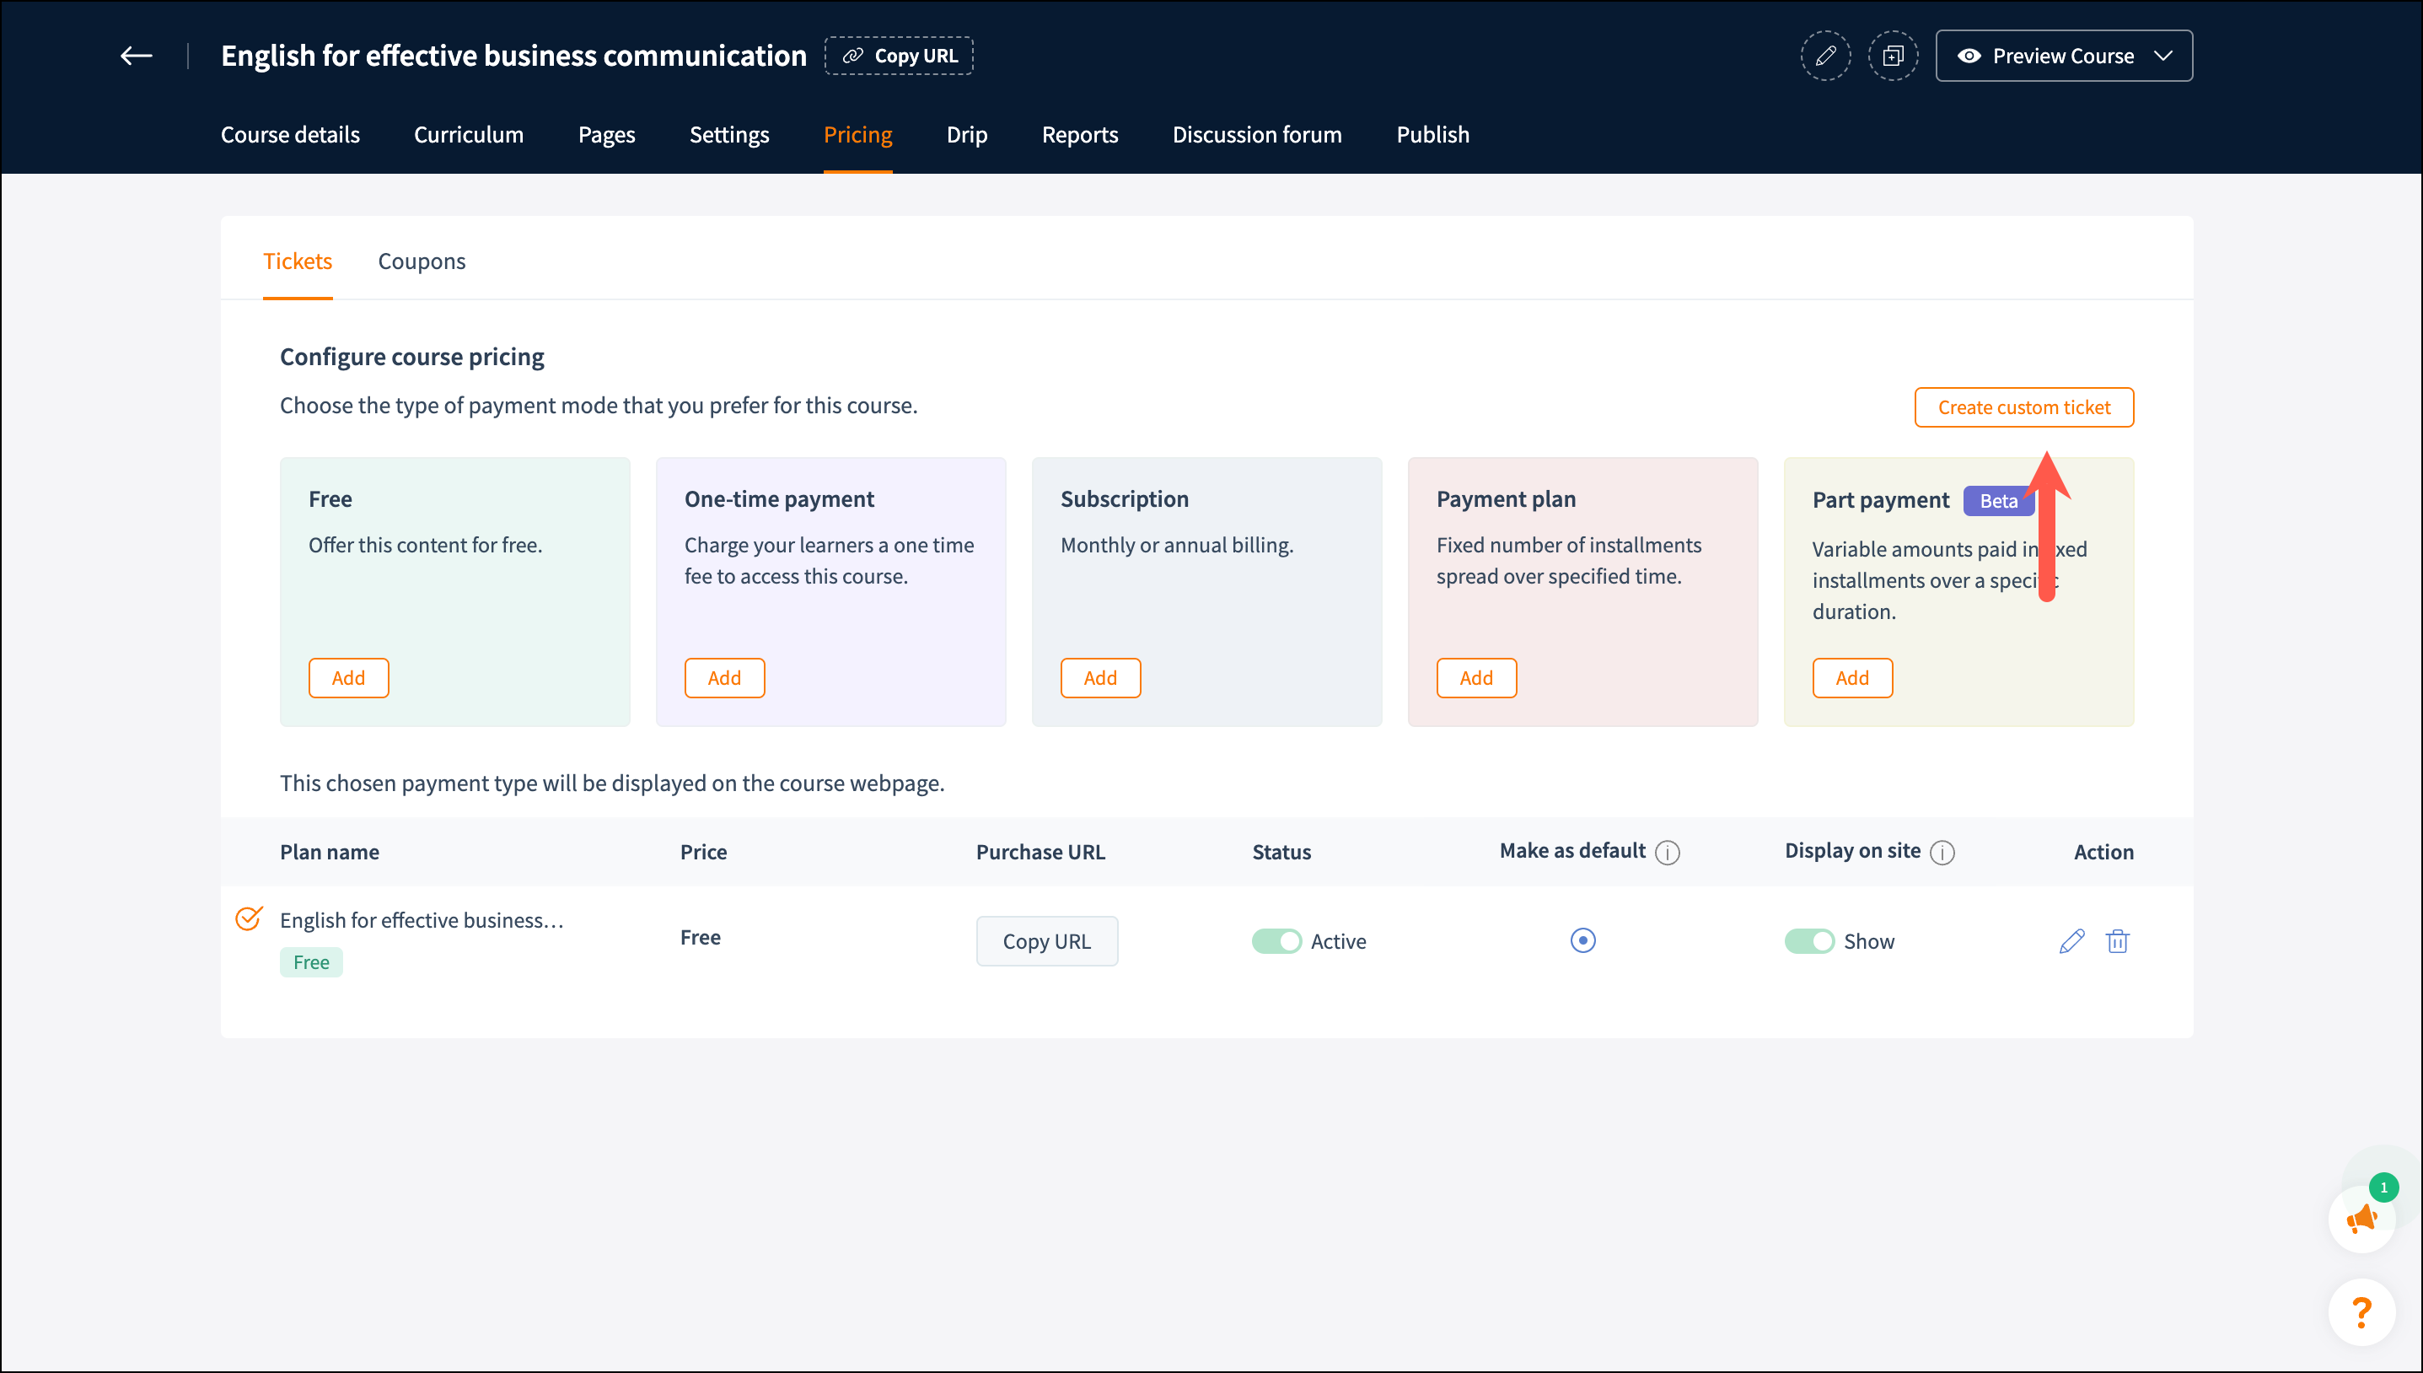This screenshot has height=1373, width=2423.
Task: Click the back arrow icon
Action: pyautogui.click(x=136, y=56)
